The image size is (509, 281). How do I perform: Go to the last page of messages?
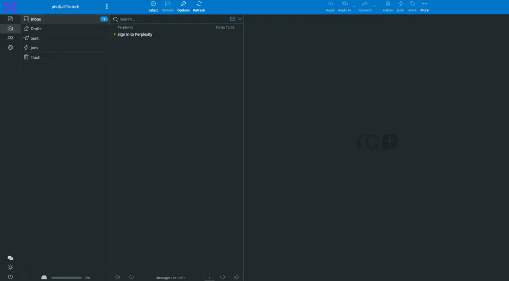237,277
